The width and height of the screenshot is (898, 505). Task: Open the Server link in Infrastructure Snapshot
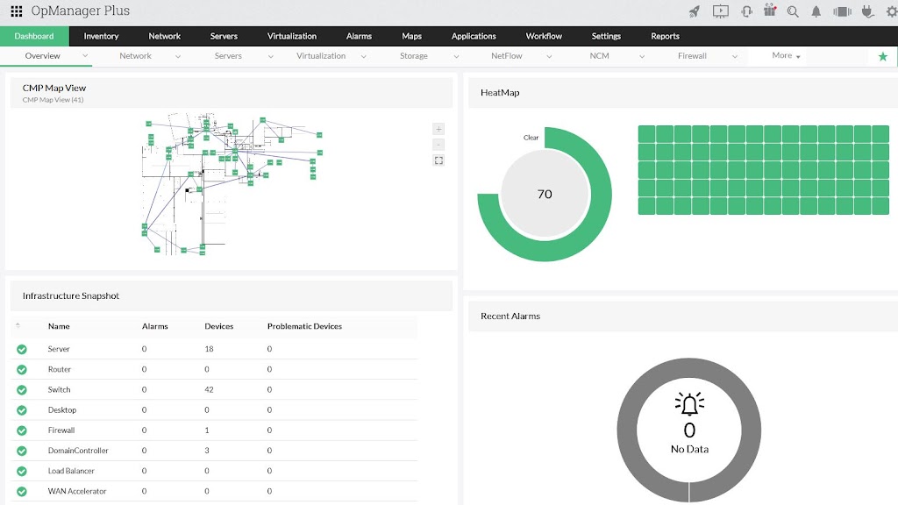tap(59, 349)
